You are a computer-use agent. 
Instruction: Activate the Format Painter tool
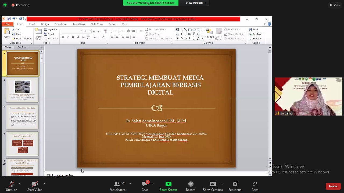21,39
